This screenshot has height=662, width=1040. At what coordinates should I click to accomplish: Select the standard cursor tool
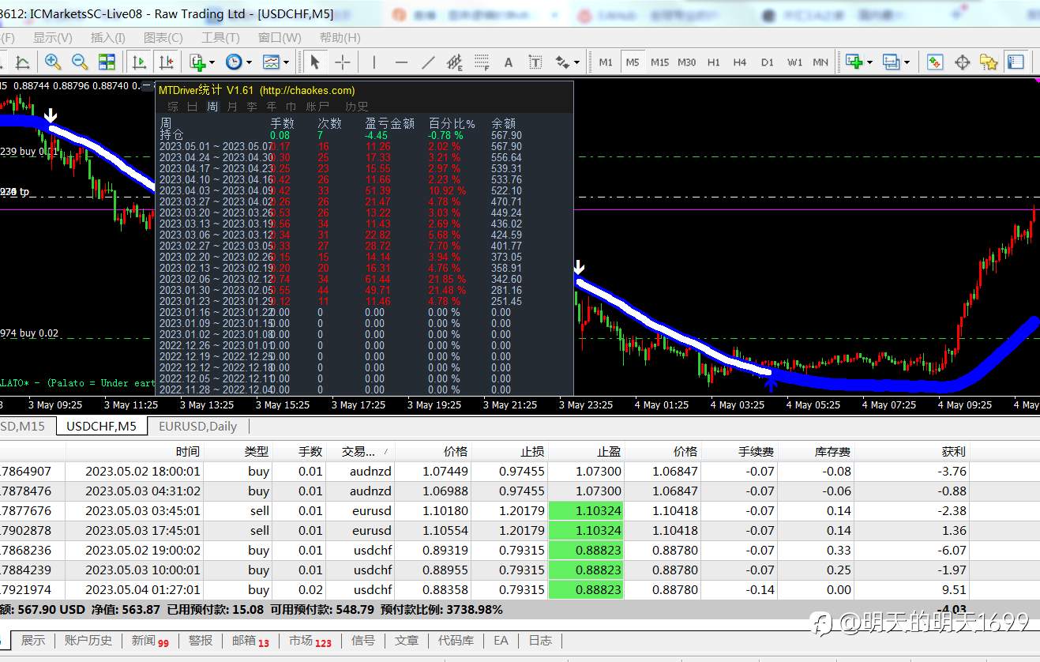314,62
